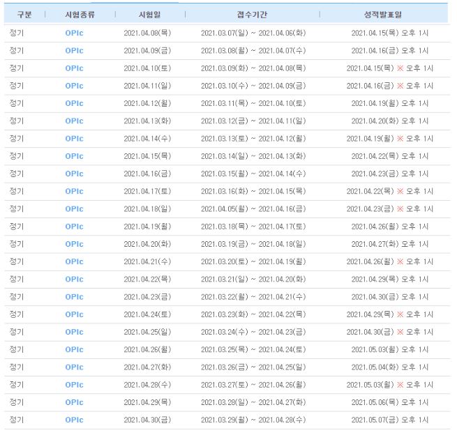
Task: Open the OPIc link for exam date 2021.04.08(목)
Action: coord(74,33)
